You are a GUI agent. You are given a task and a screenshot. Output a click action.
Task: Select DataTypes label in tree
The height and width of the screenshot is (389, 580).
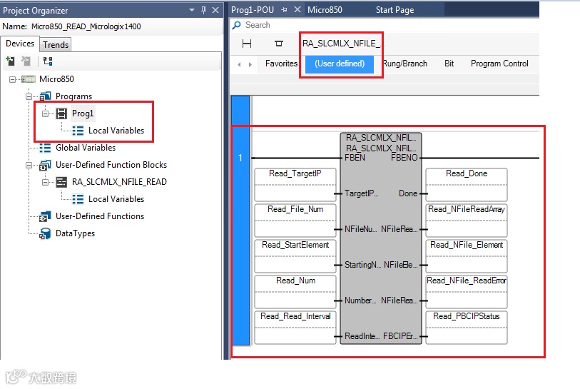(x=75, y=233)
